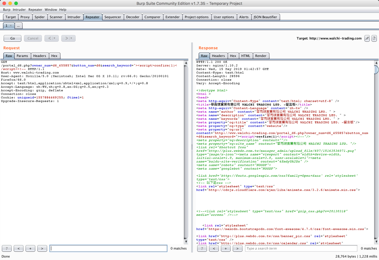The height and width of the screenshot is (260, 379).
Task: Open the Window menu
Action: click(x=51, y=9)
